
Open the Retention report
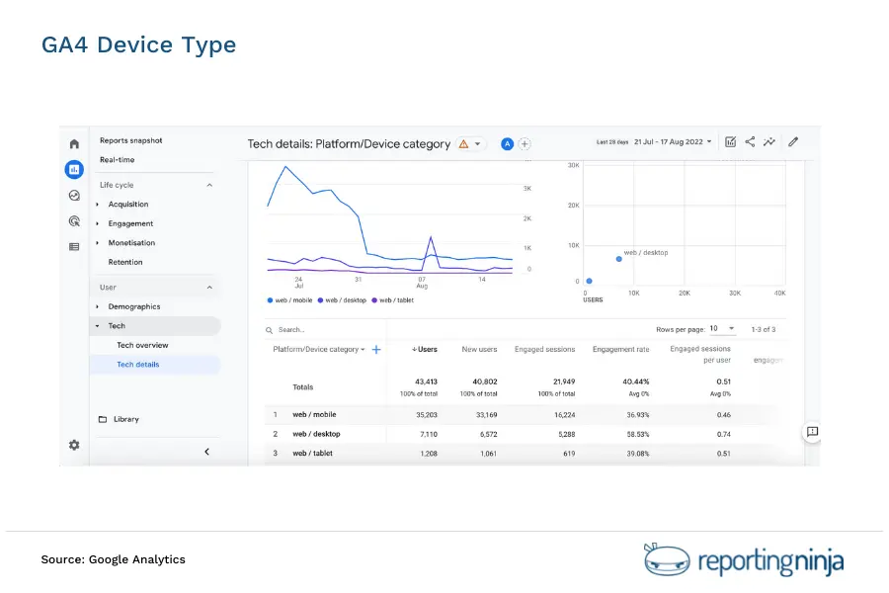(x=125, y=262)
